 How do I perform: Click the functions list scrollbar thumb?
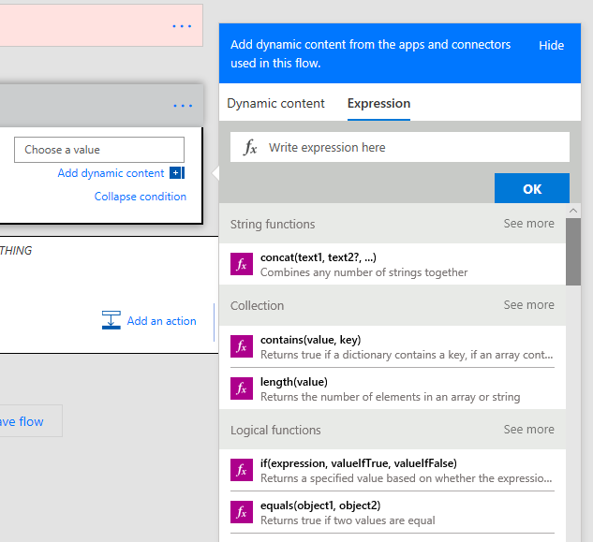573,252
